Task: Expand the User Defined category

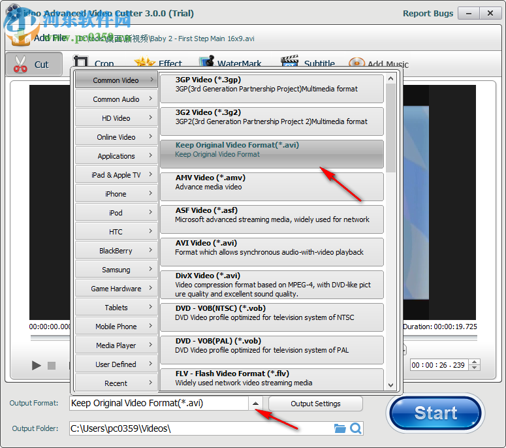Action: coord(116,364)
